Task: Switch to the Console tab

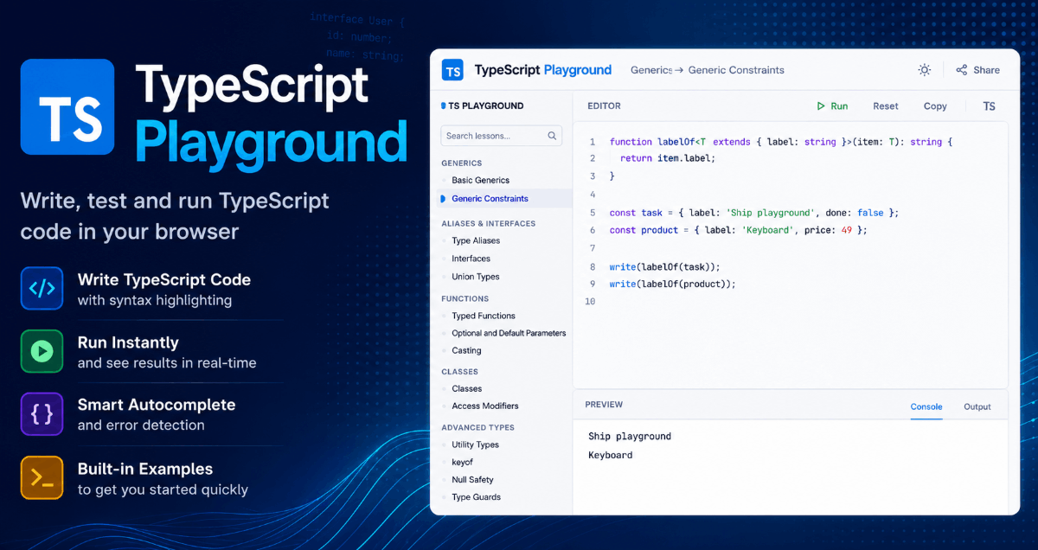Action: pyautogui.click(x=926, y=406)
